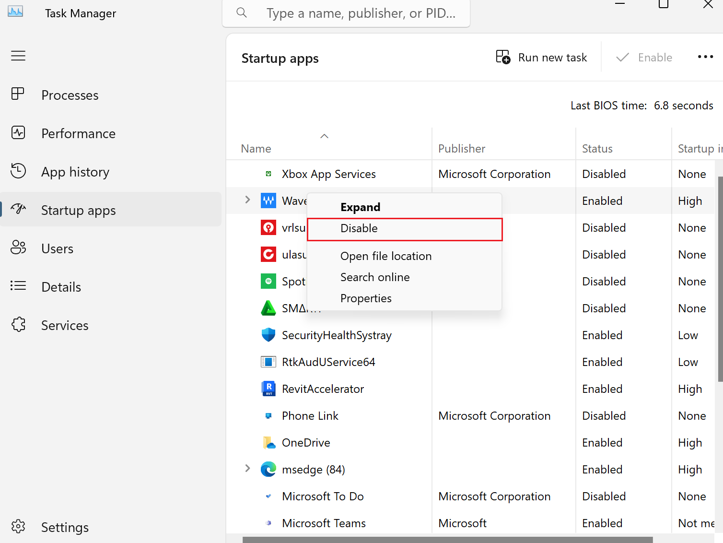The image size is (723, 543).
Task: Select Open file location from context menu
Action: click(385, 256)
